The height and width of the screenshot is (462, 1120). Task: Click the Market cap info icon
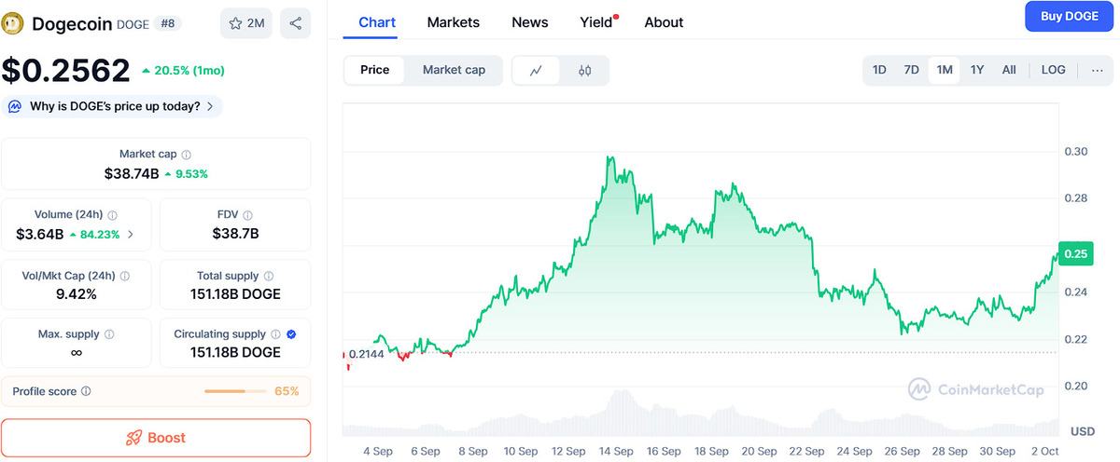click(187, 155)
